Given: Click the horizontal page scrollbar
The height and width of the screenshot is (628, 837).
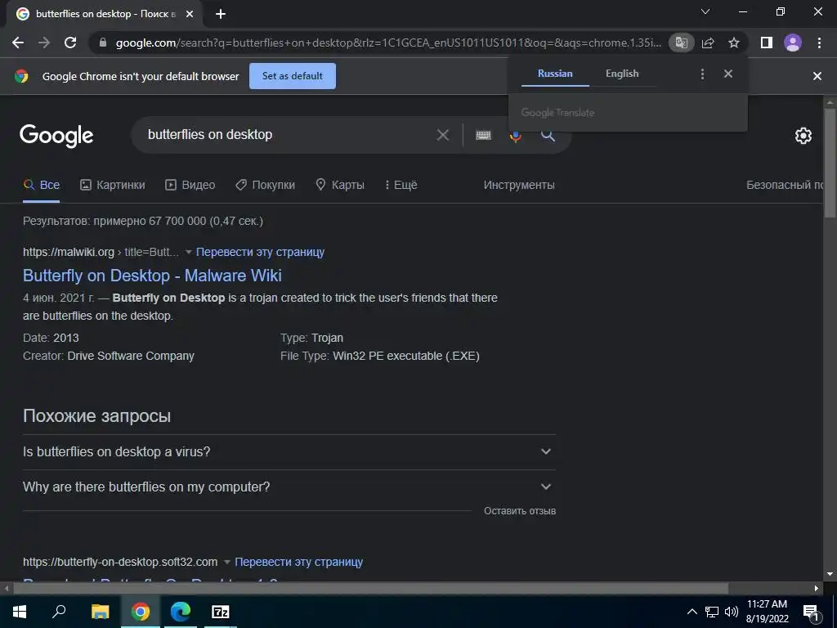Looking at the screenshot, I should point(371,589).
